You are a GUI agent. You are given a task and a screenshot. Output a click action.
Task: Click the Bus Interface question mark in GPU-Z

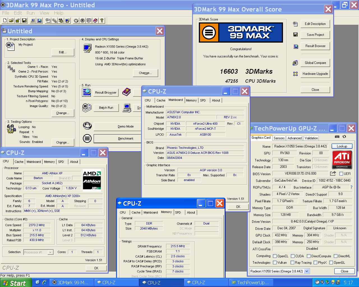(351, 187)
